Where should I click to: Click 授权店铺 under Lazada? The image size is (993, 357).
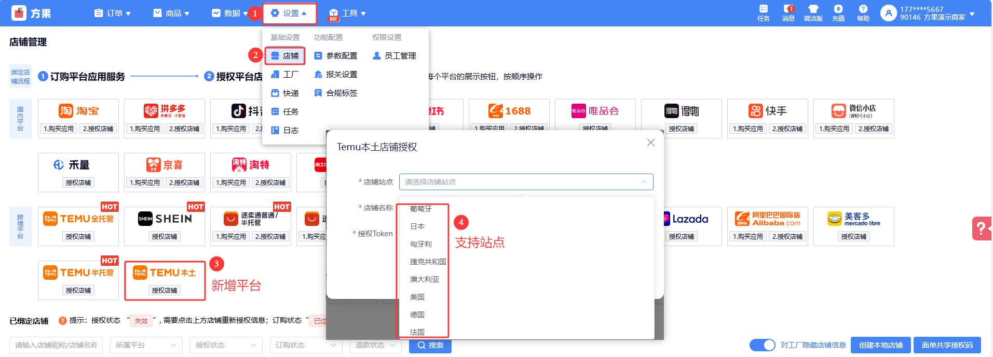682,237
